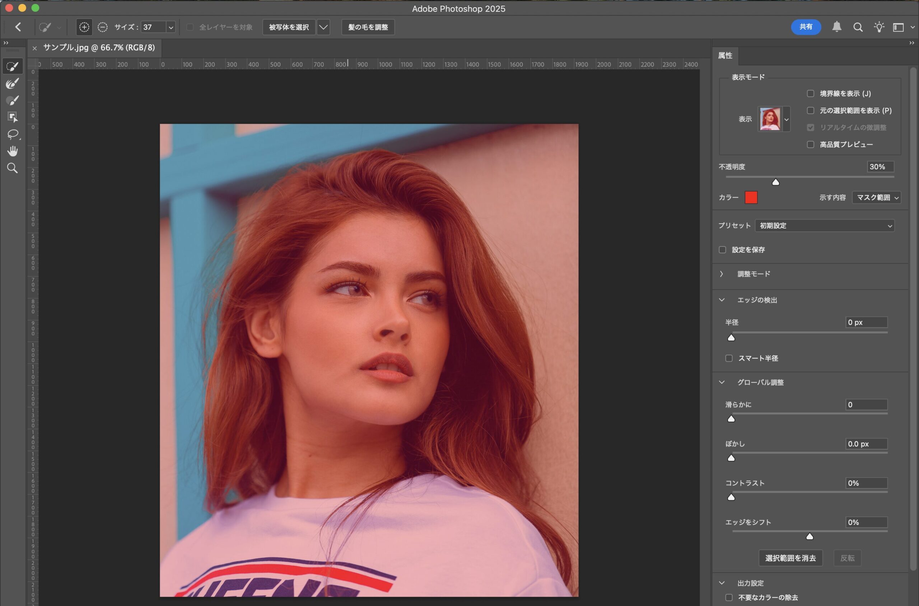919x606 pixels.
Task: Click the subtract from selection icon
Action: pyautogui.click(x=102, y=27)
